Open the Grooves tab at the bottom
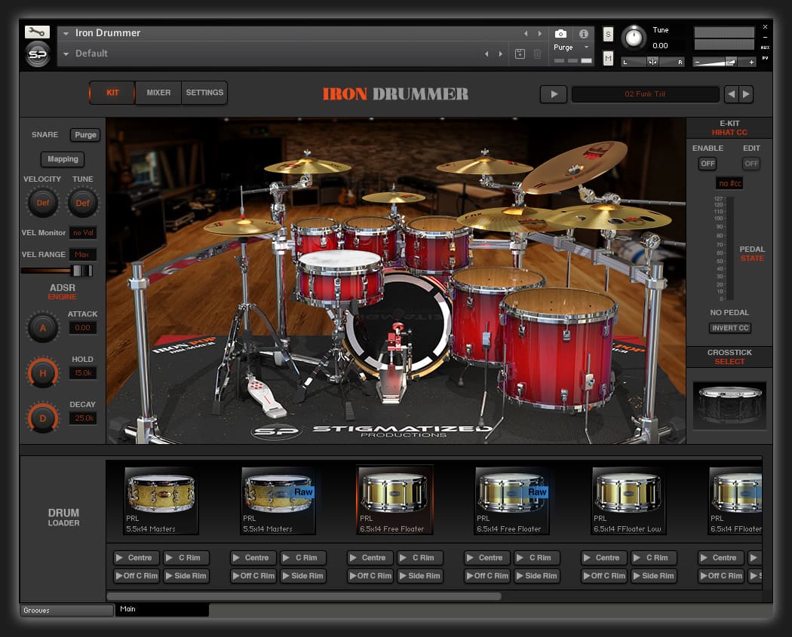This screenshot has height=637, width=792. [66, 611]
